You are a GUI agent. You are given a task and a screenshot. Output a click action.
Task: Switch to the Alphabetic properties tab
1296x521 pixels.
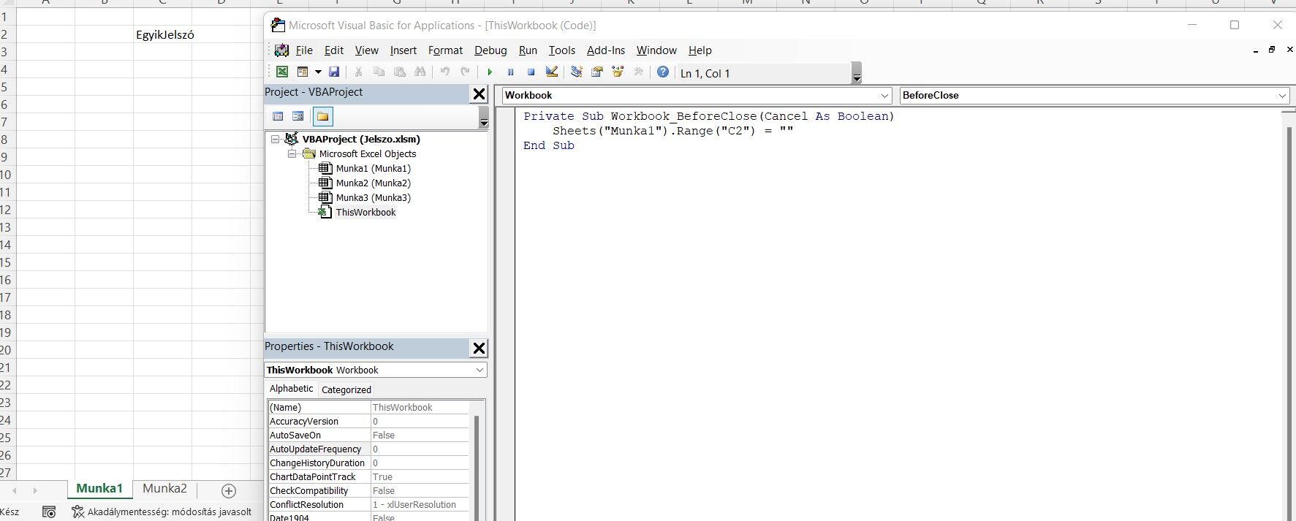tap(292, 389)
